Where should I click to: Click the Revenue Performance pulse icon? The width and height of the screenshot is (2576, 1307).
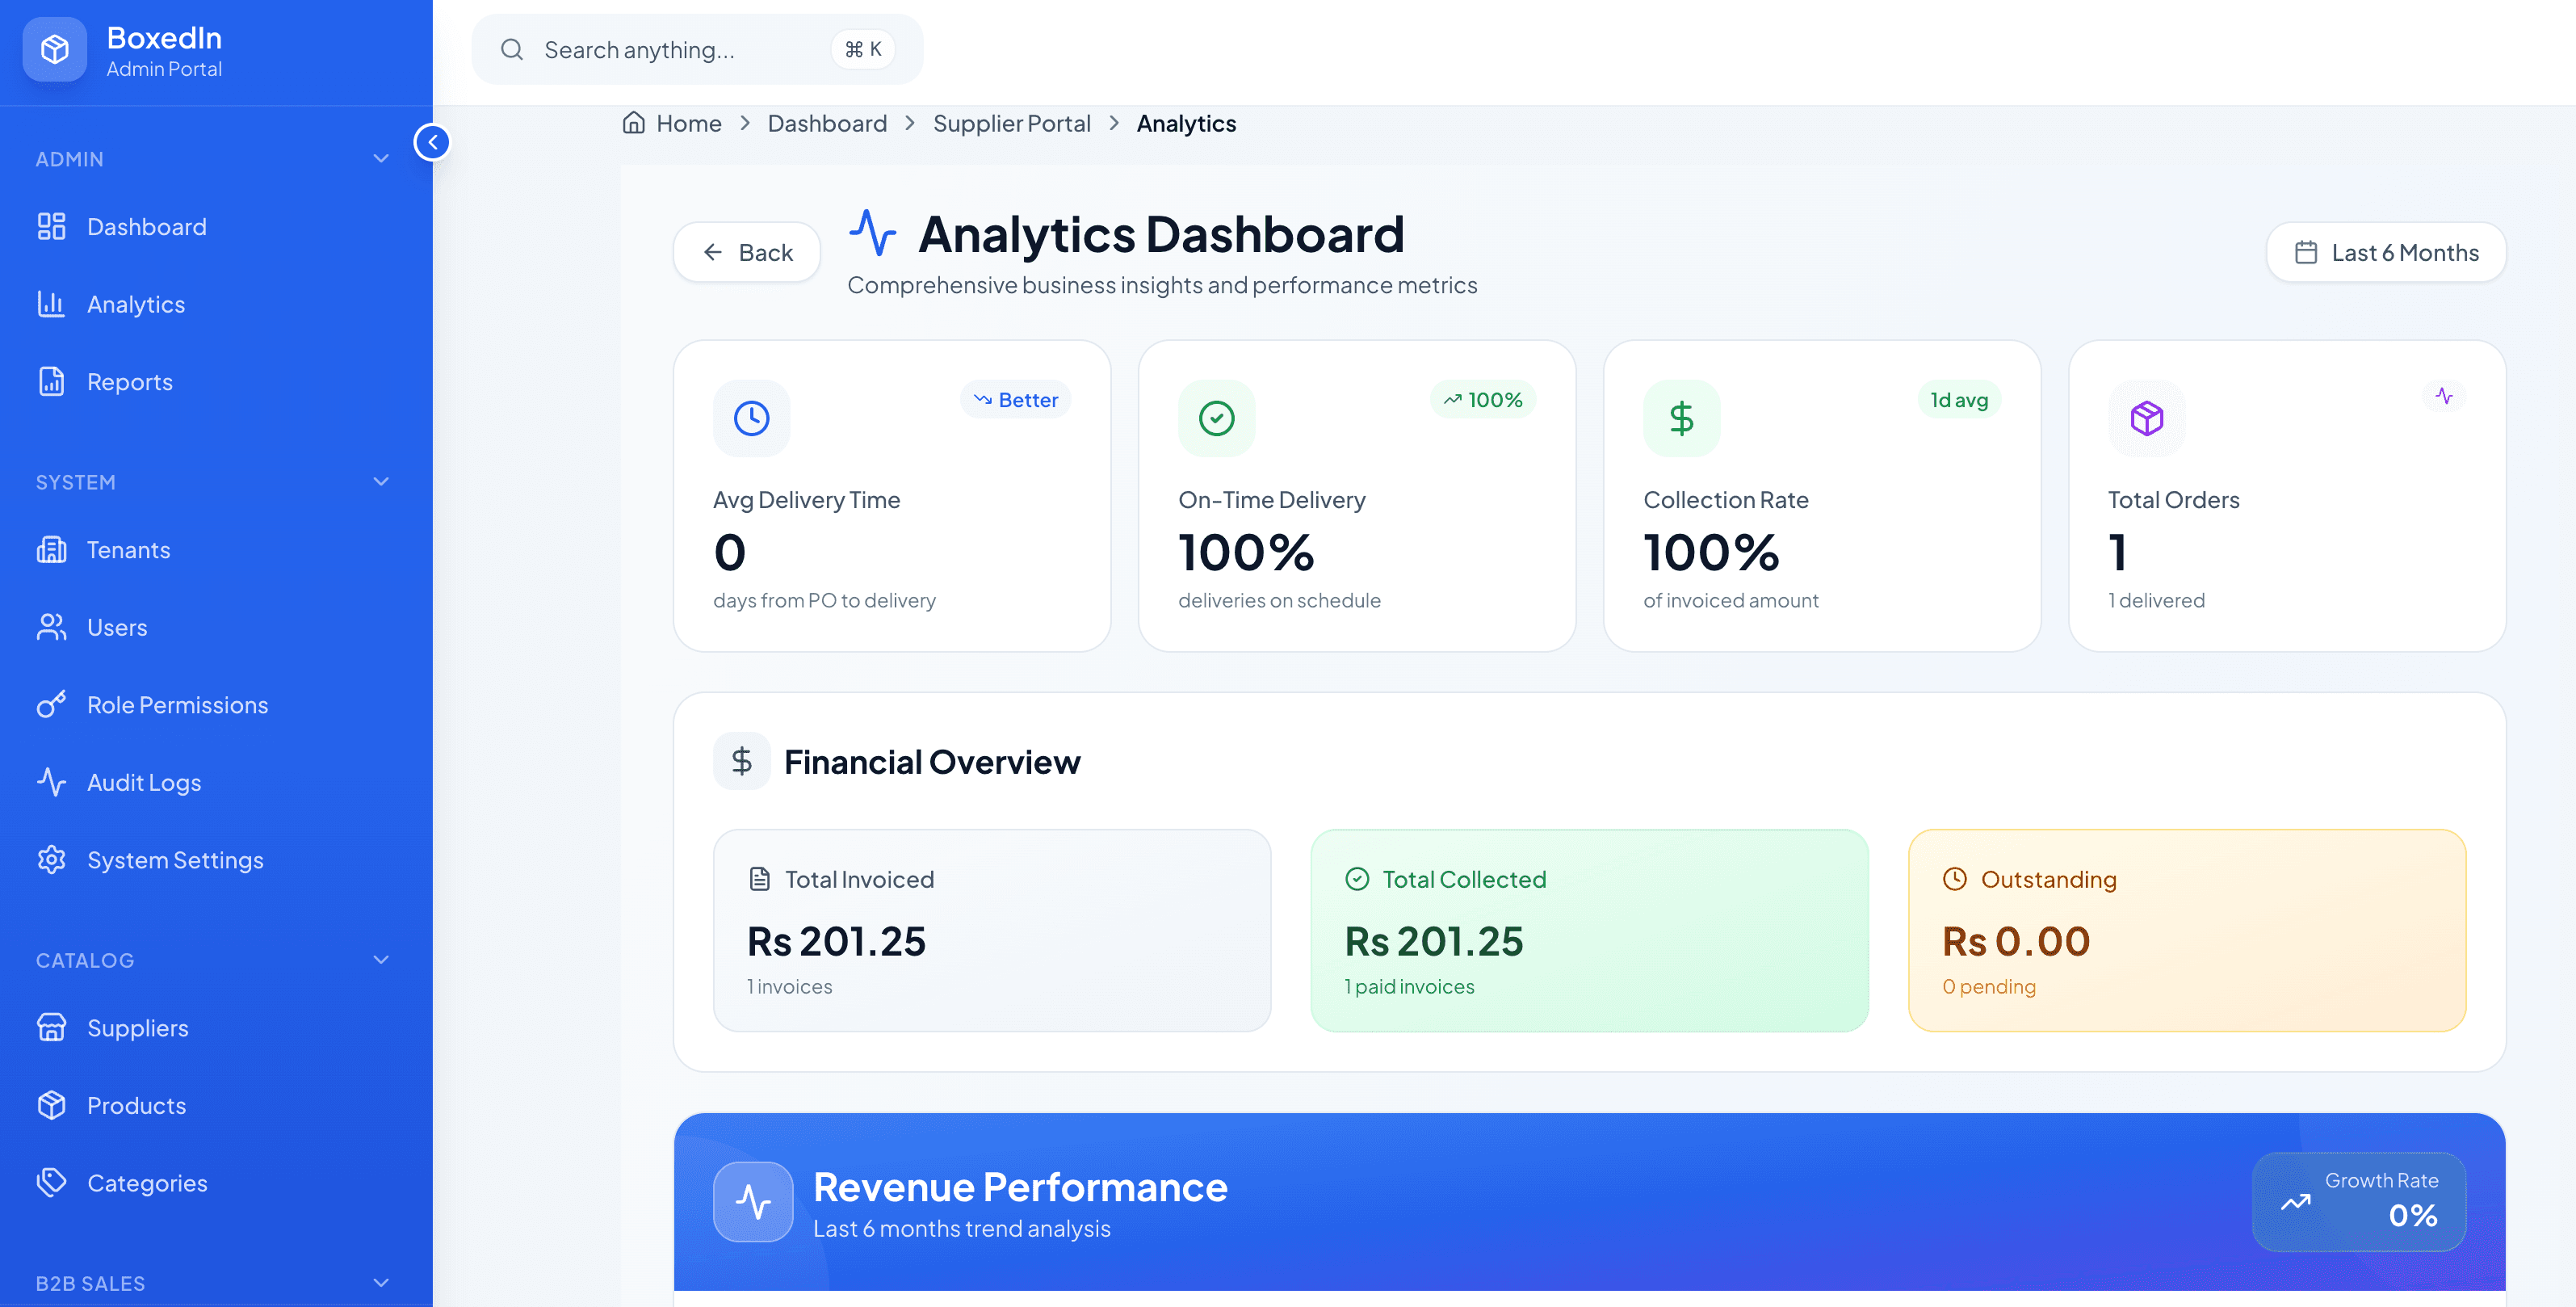753,1201
